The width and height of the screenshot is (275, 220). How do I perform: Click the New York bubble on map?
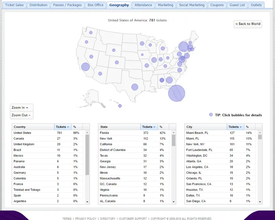pos(184,47)
